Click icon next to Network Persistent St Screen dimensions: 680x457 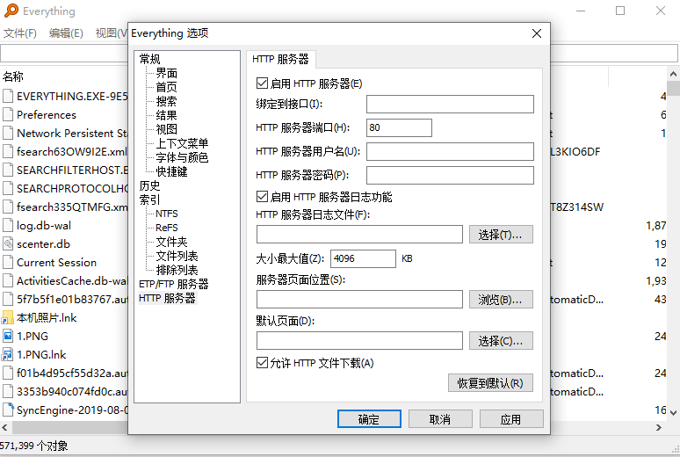tap(8, 133)
